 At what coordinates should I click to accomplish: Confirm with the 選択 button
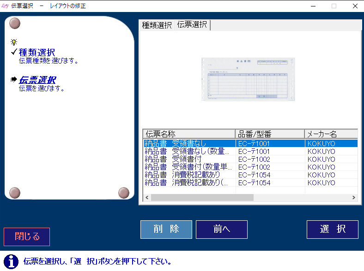pos(332,229)
